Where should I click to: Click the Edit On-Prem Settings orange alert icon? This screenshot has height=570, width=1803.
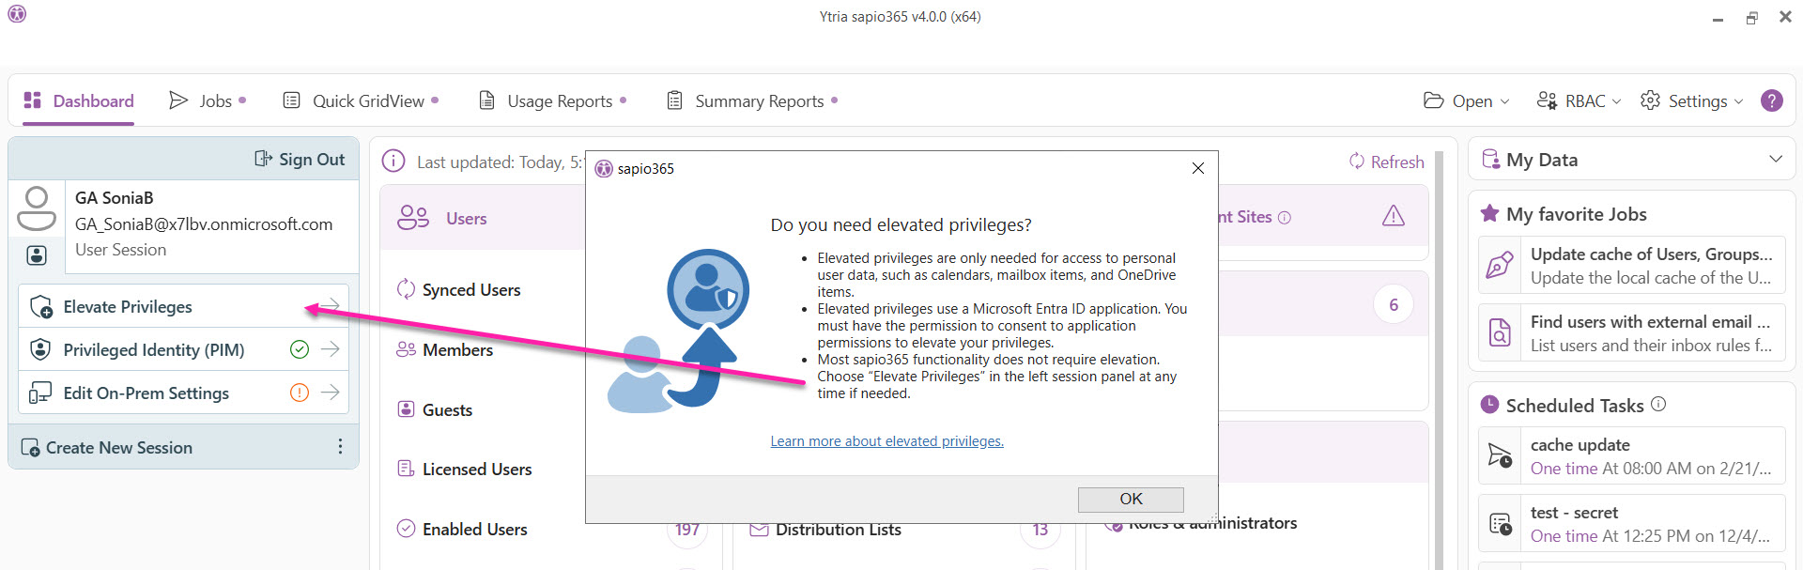click(x=300, y=393)
